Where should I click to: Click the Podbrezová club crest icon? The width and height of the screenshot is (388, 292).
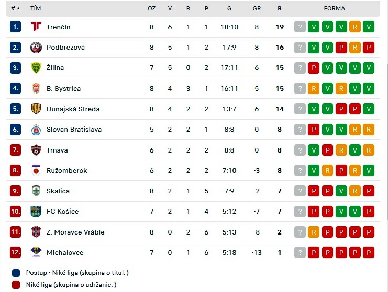(x=36, y=47)
